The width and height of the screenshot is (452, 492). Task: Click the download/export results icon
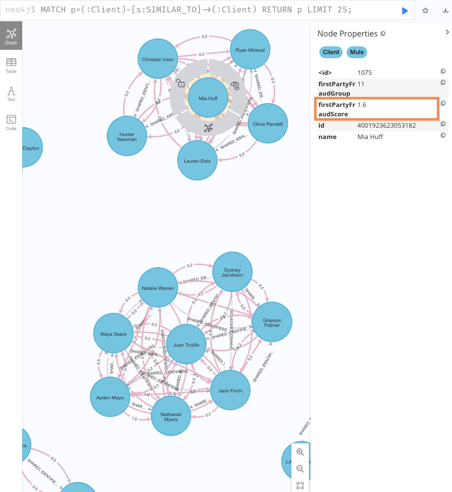pyautogui.click(x=446, y=10)
